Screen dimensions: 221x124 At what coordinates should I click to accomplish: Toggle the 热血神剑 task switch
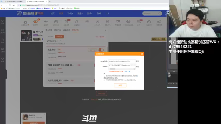tap(101, 50)
